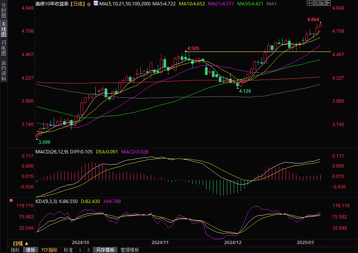The image size is (358, 253).
Task: Open the VIP指标 tab
Action: coord(49,250)
